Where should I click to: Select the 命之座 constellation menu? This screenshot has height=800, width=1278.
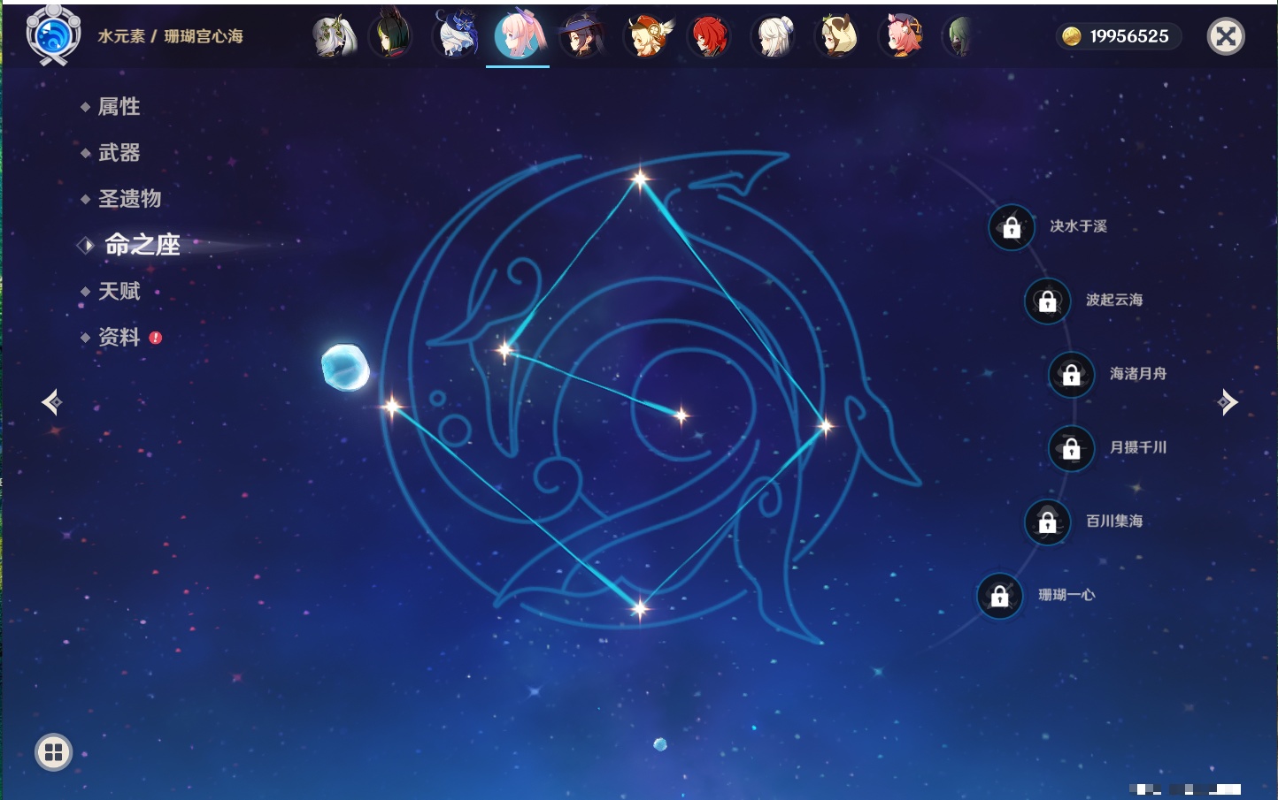click(x=142, y=245)
